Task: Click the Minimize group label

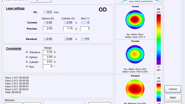Action: tap(10, 100)
